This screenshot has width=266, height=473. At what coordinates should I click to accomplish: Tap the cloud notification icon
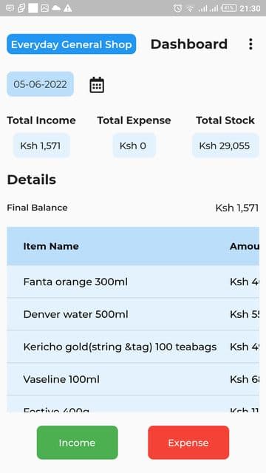click(56, 8)
